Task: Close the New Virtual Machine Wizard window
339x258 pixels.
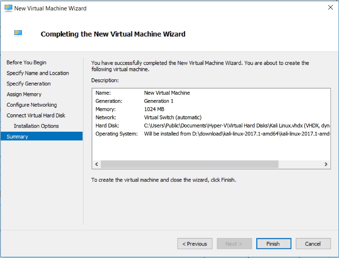Action: point(331,8)
